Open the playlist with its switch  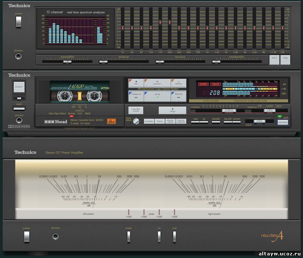216,122
